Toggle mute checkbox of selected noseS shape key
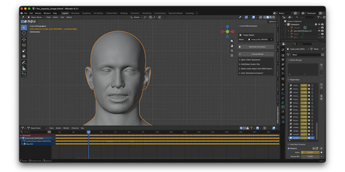Image resolution: width=345 pixels, height=172 pixels. (x=309, y=138)
